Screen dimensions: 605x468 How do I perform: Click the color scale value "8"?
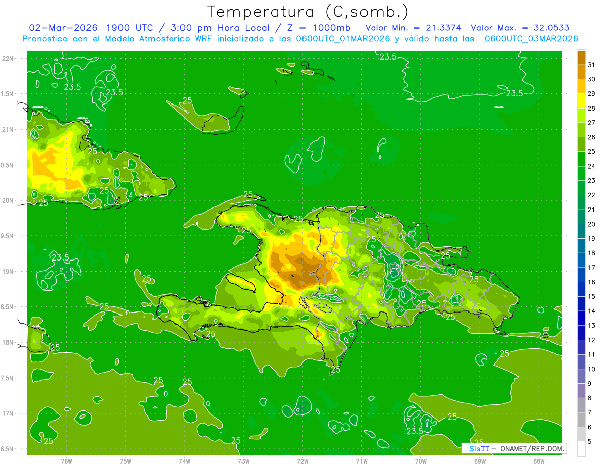pyautogui.click(x=590, y=398)
